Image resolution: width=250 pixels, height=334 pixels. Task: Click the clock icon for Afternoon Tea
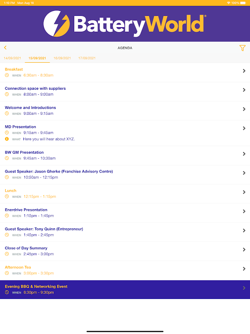[x=7, y=273]
